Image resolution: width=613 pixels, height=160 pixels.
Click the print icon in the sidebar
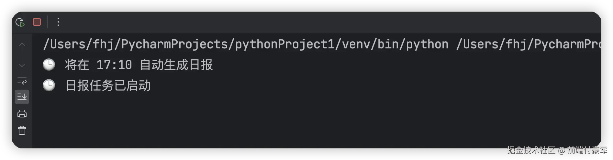pos(22,114)
